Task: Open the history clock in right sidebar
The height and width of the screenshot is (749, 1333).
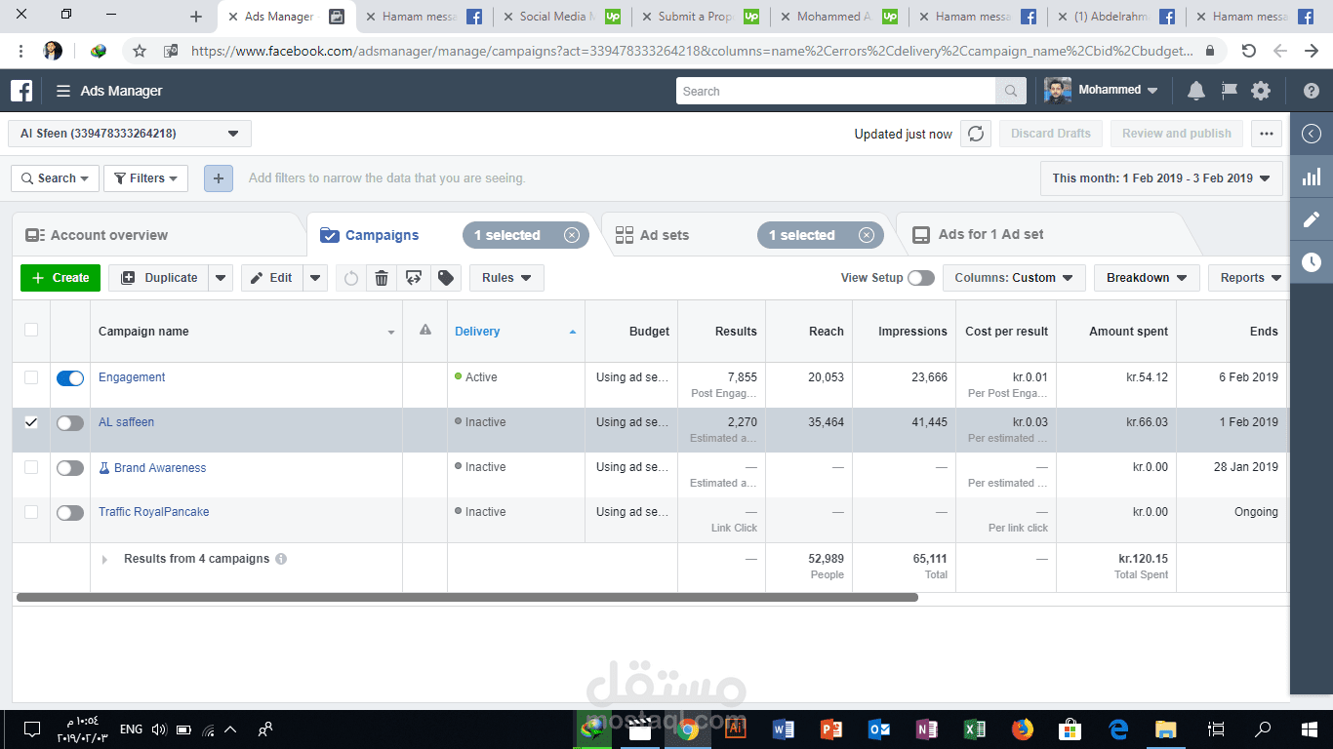Action: [x=1312, y=262]
